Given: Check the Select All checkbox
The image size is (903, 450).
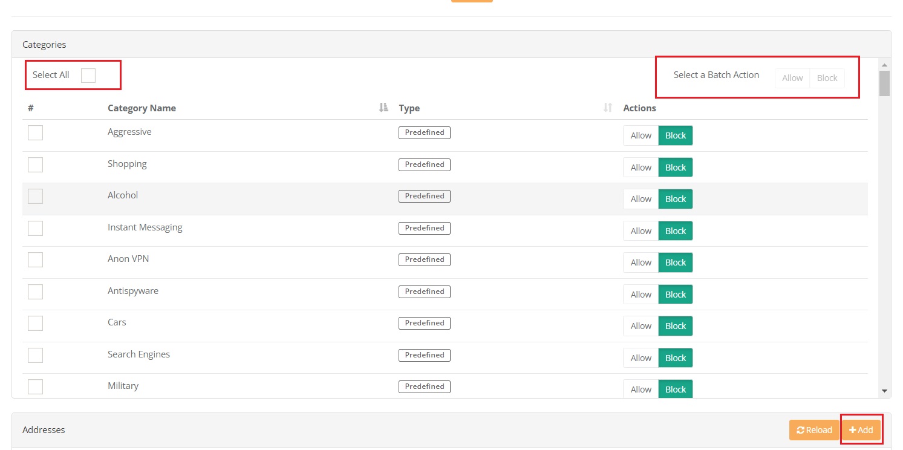Looking at the screenshot, I should 88,75.
